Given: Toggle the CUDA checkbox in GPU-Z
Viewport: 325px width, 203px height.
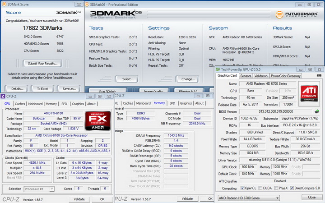Looking at the screenshot, I should [x=260, y=188].
